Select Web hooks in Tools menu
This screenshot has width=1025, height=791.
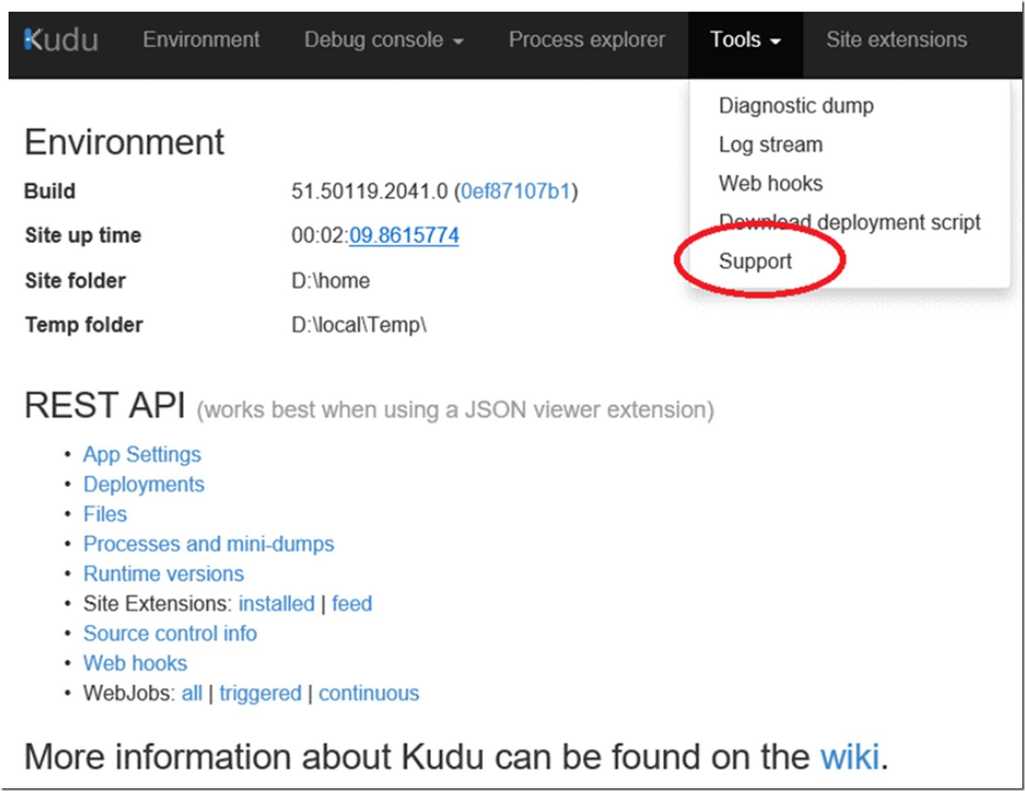pyautogui.click(x=770, y=184)
